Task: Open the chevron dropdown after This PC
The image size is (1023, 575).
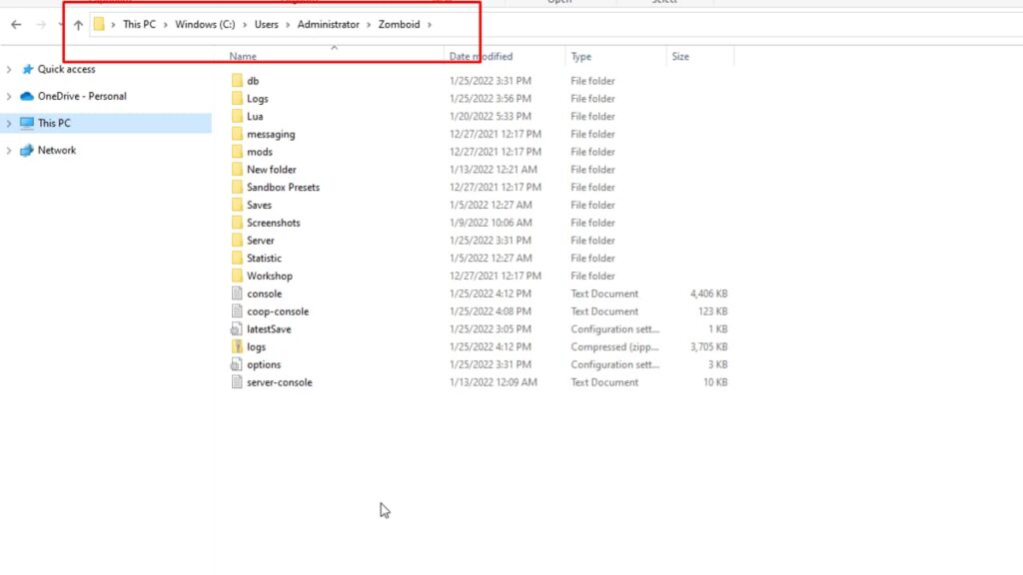Action: (x=165, y=25)
